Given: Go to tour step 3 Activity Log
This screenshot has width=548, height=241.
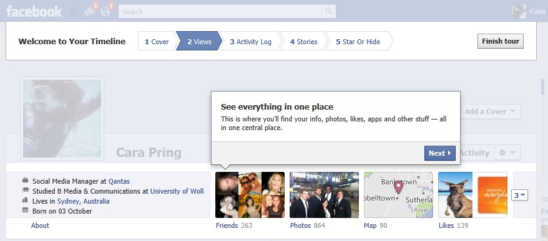Looking at the screenshot, I should 250,42.
